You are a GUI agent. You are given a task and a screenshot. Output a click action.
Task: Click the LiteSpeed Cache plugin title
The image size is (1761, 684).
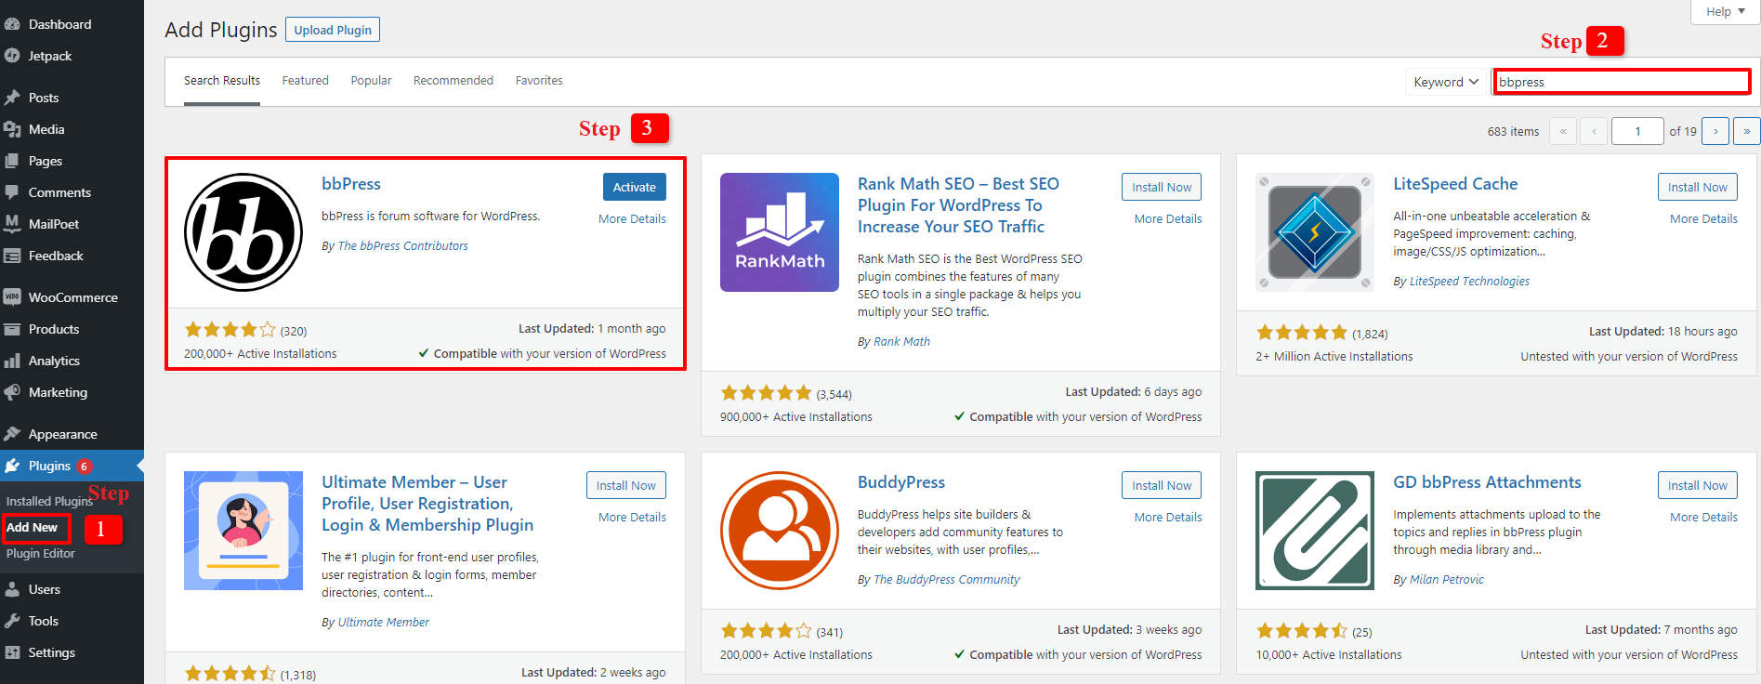click(1455, 184)
